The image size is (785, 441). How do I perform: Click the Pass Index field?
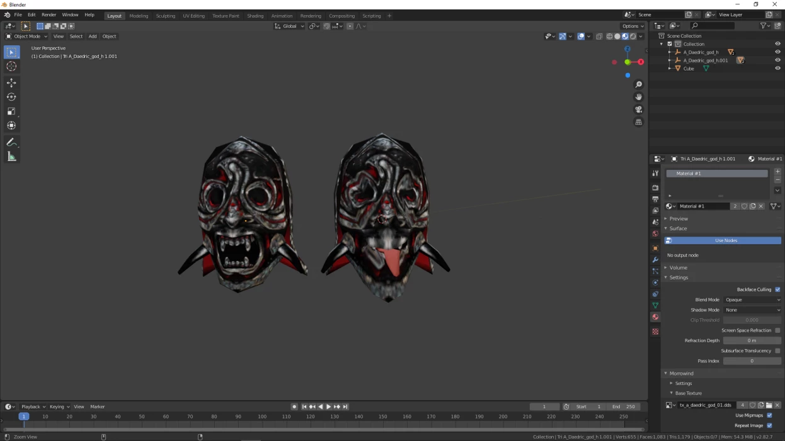[x=752, y=361]
